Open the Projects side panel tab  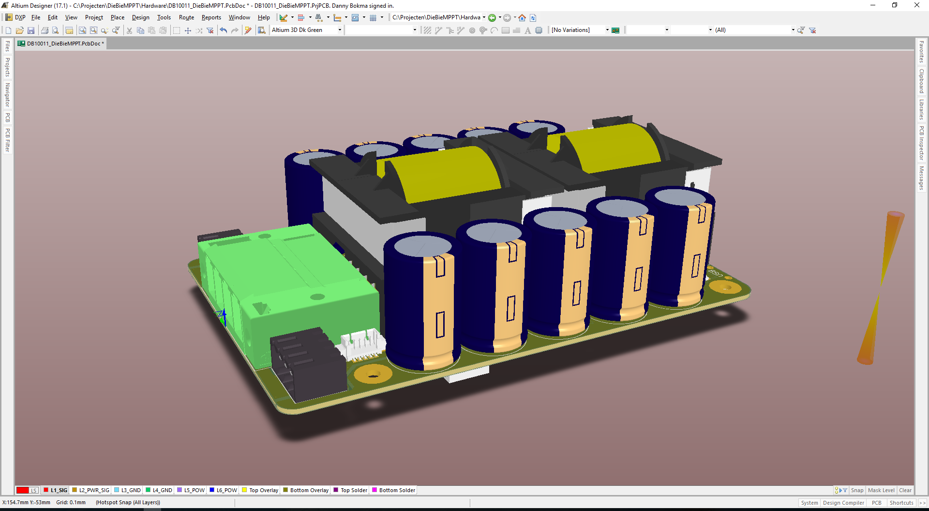(x=7, y=67)
